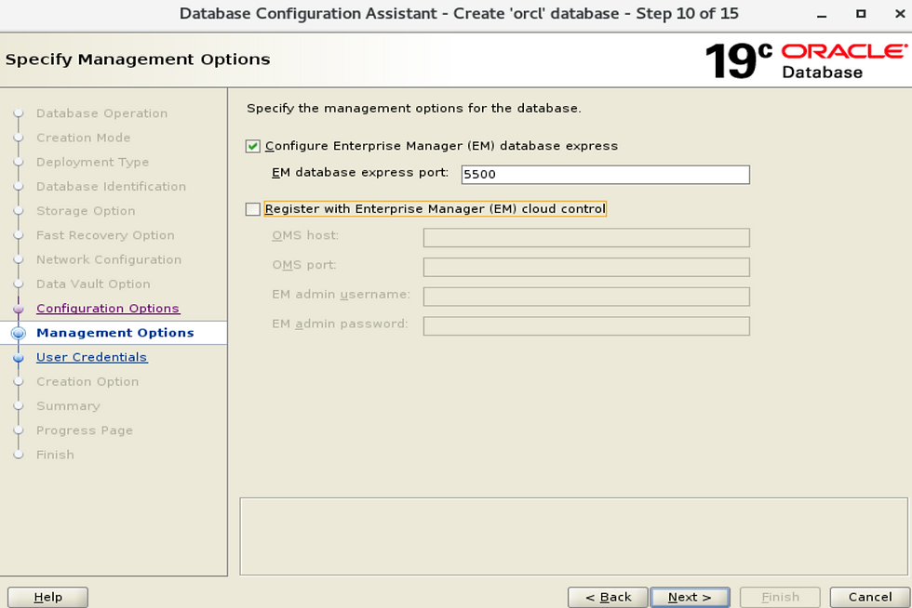
Task: Click Back to return to Configuration Options
Action: 608,597
